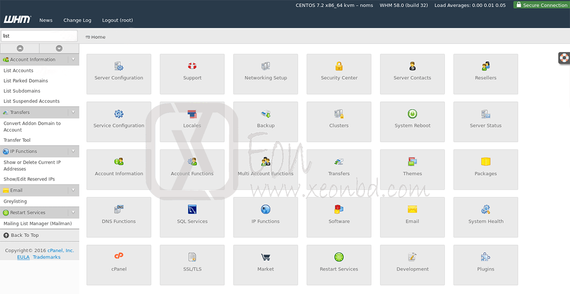Open Multi Account Functions

(265, 169)
